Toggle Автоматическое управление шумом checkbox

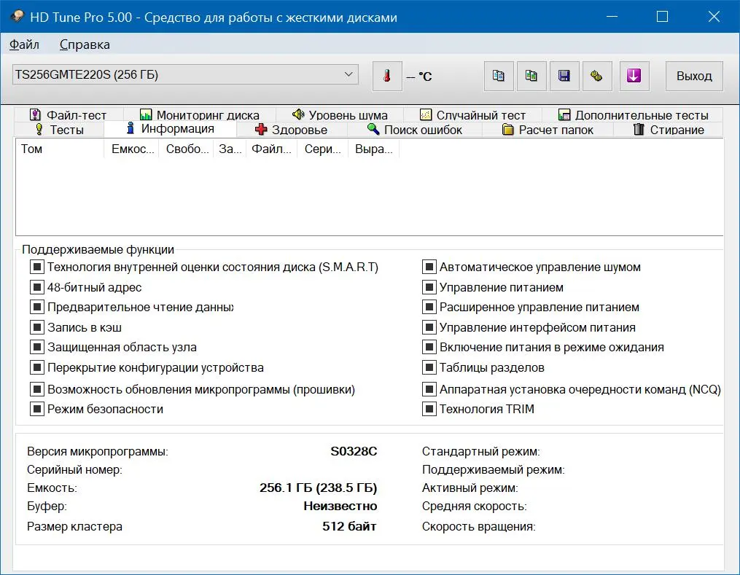429,267
